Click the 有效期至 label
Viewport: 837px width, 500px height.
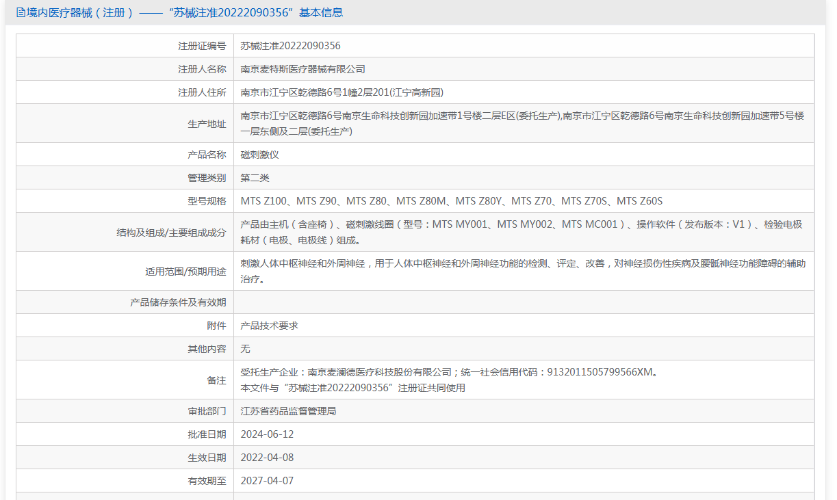coord(207,481)
